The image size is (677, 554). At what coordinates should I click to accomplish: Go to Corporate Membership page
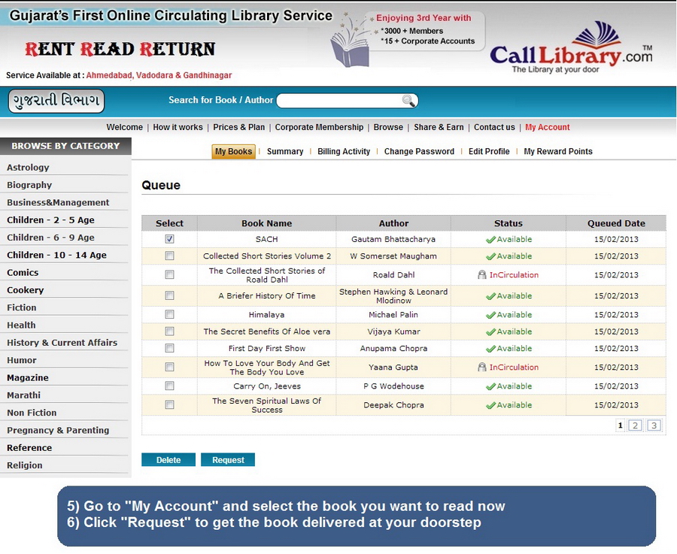[319, 127]
